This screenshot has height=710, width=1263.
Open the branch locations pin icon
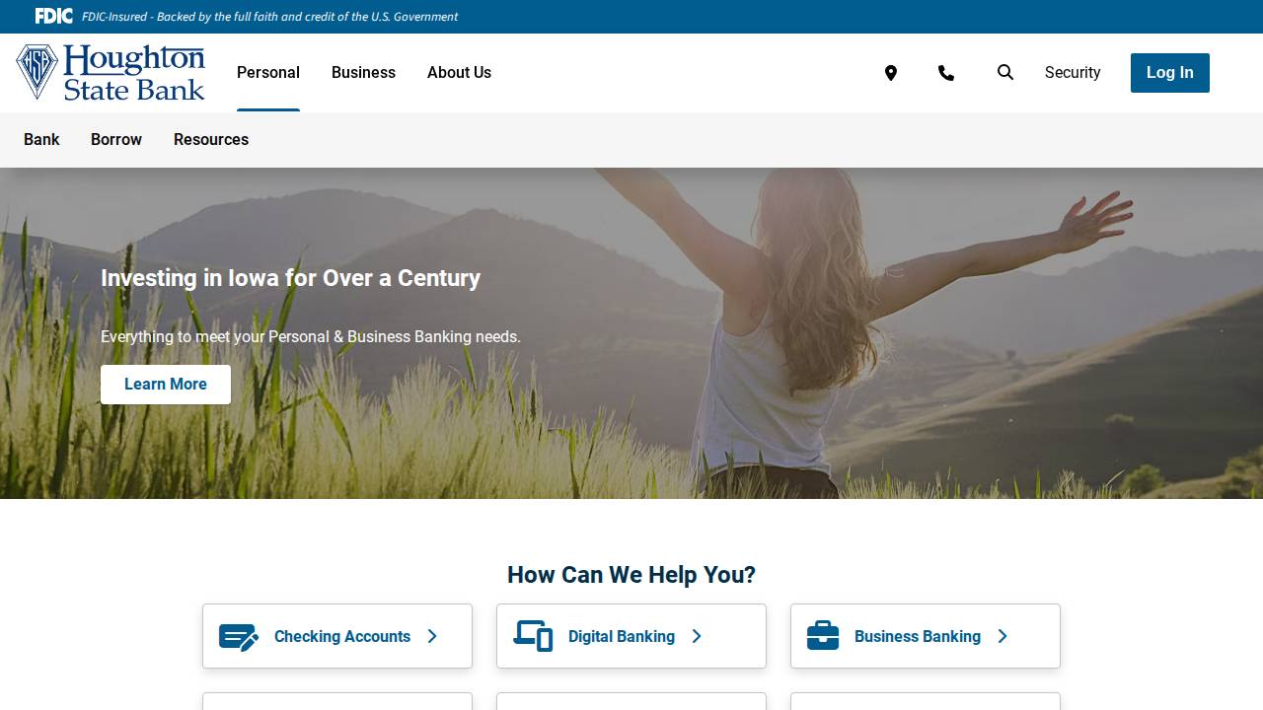point(891,73)
